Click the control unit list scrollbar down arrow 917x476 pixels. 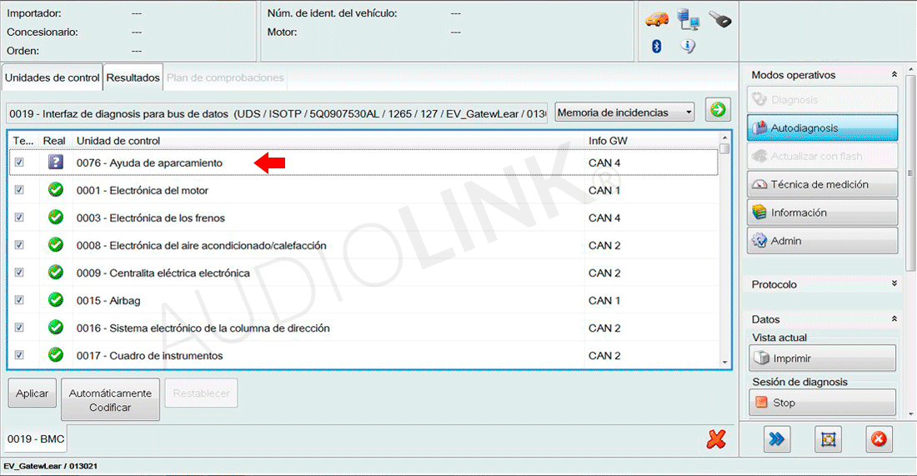(724, 362)
